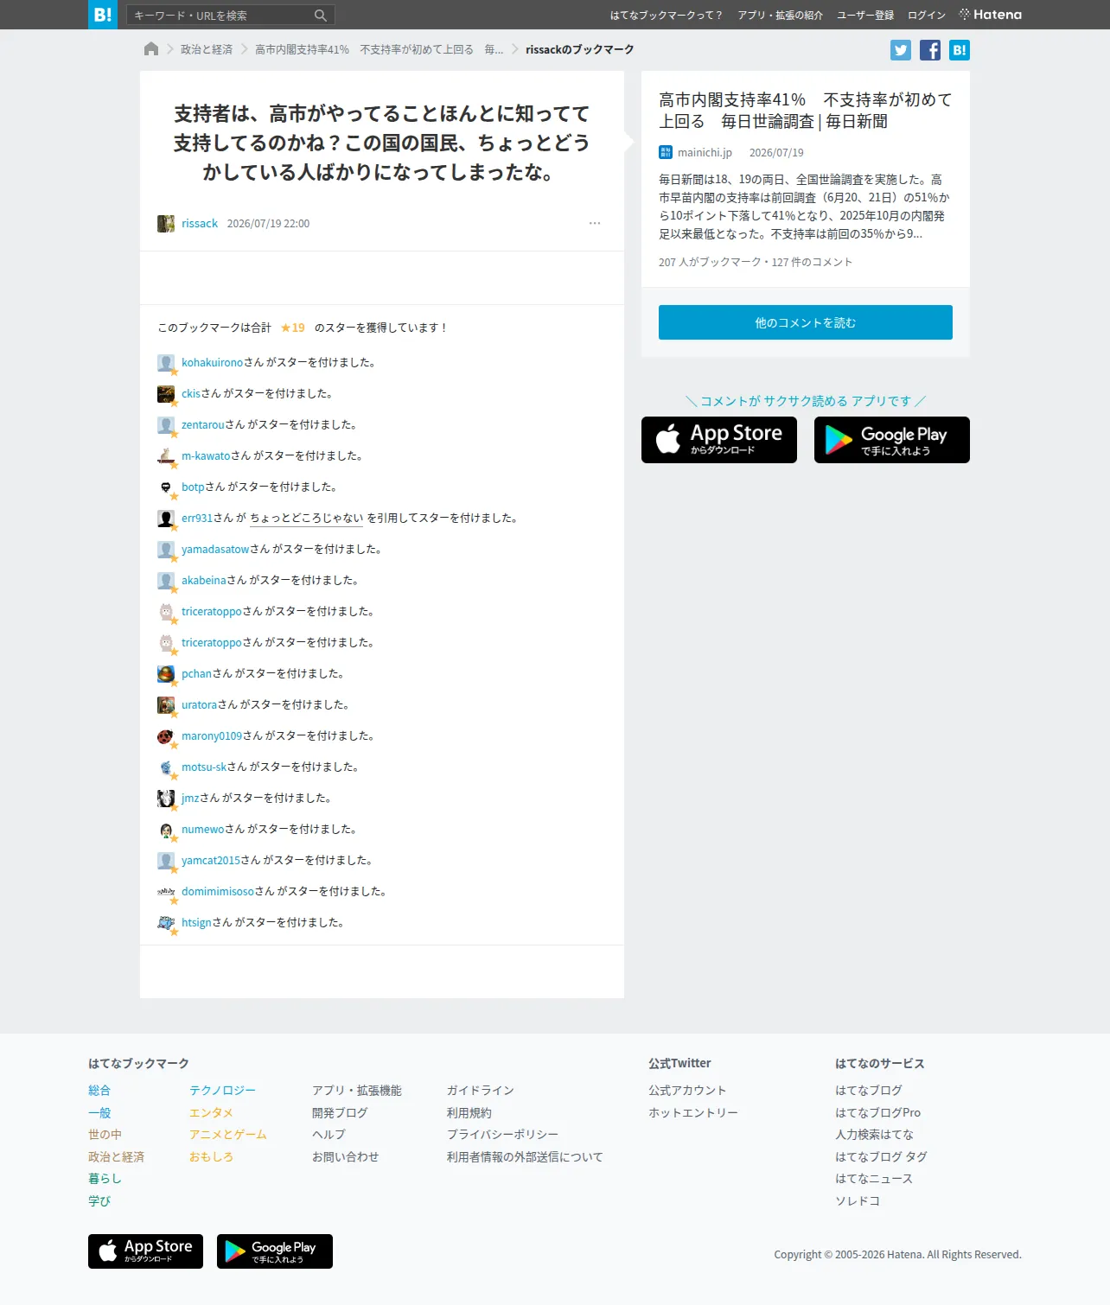The image size is (1110, 1305).
Task: Click footer category 総合
Action: tap(99, 1091)
